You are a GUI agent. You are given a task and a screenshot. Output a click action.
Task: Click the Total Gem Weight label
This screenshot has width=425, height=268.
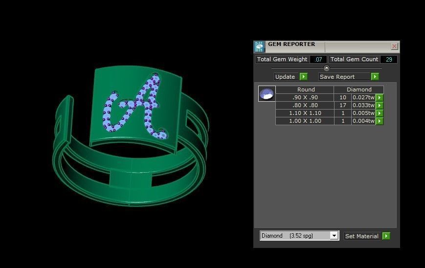pos(282,59)
